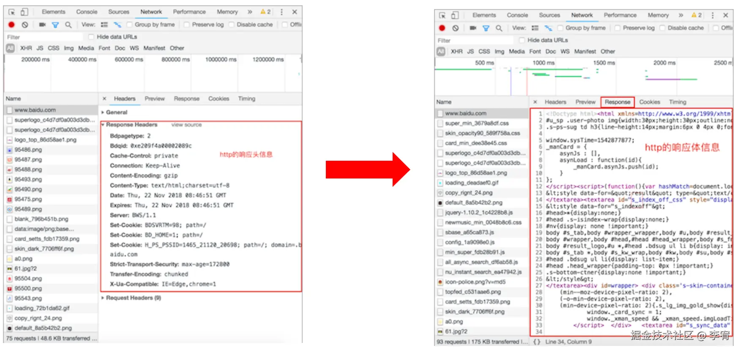Click capture screenshots camera icon in left window
The image size is (740, 351).
tap(42, 25)
